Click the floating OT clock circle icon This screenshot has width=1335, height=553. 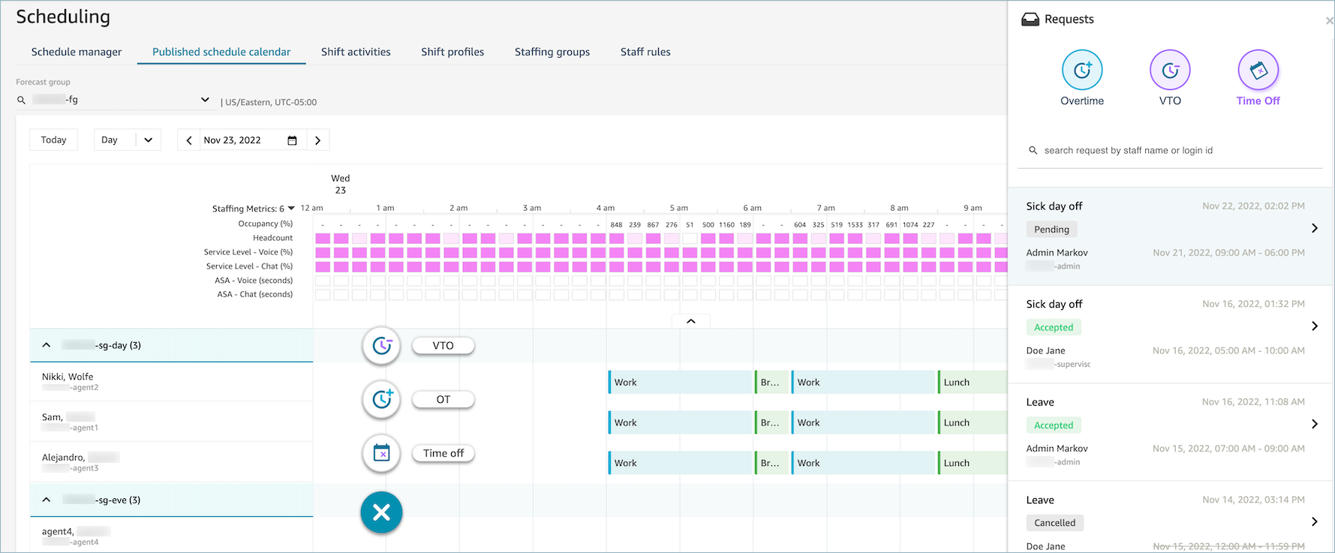(x=381, y=399)
